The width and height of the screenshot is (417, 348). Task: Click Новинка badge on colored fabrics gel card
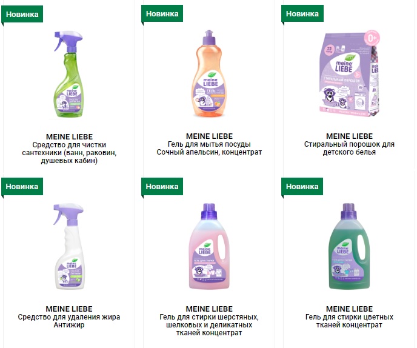[302, 187]
